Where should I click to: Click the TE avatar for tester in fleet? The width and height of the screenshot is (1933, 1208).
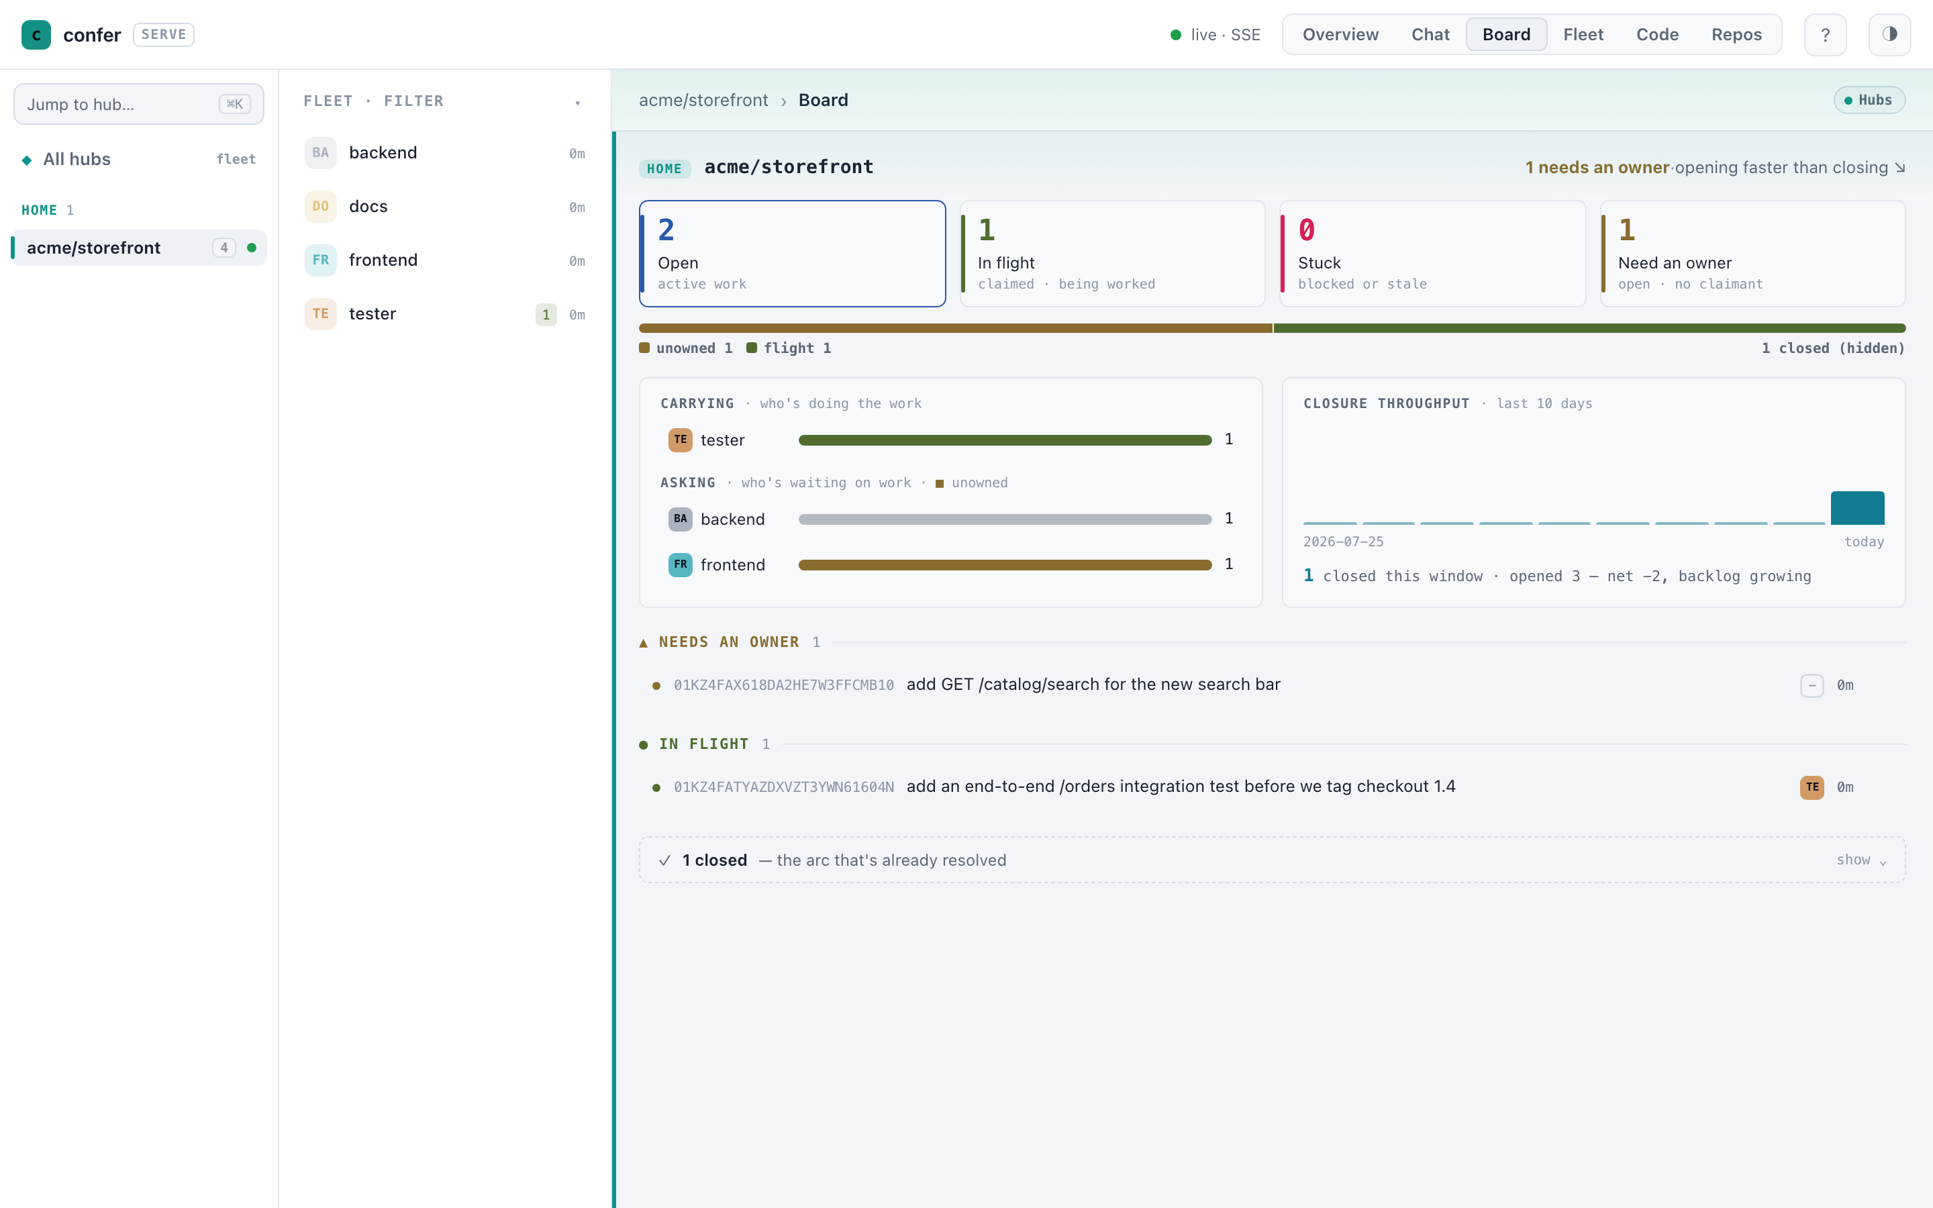point(320,314)
